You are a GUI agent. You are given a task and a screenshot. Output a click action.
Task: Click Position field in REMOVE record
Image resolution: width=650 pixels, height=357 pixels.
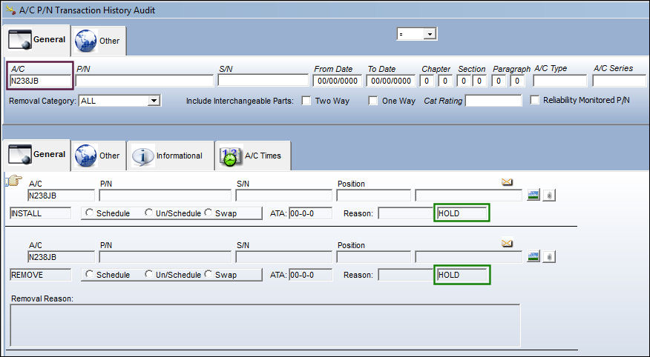point(373,257)
